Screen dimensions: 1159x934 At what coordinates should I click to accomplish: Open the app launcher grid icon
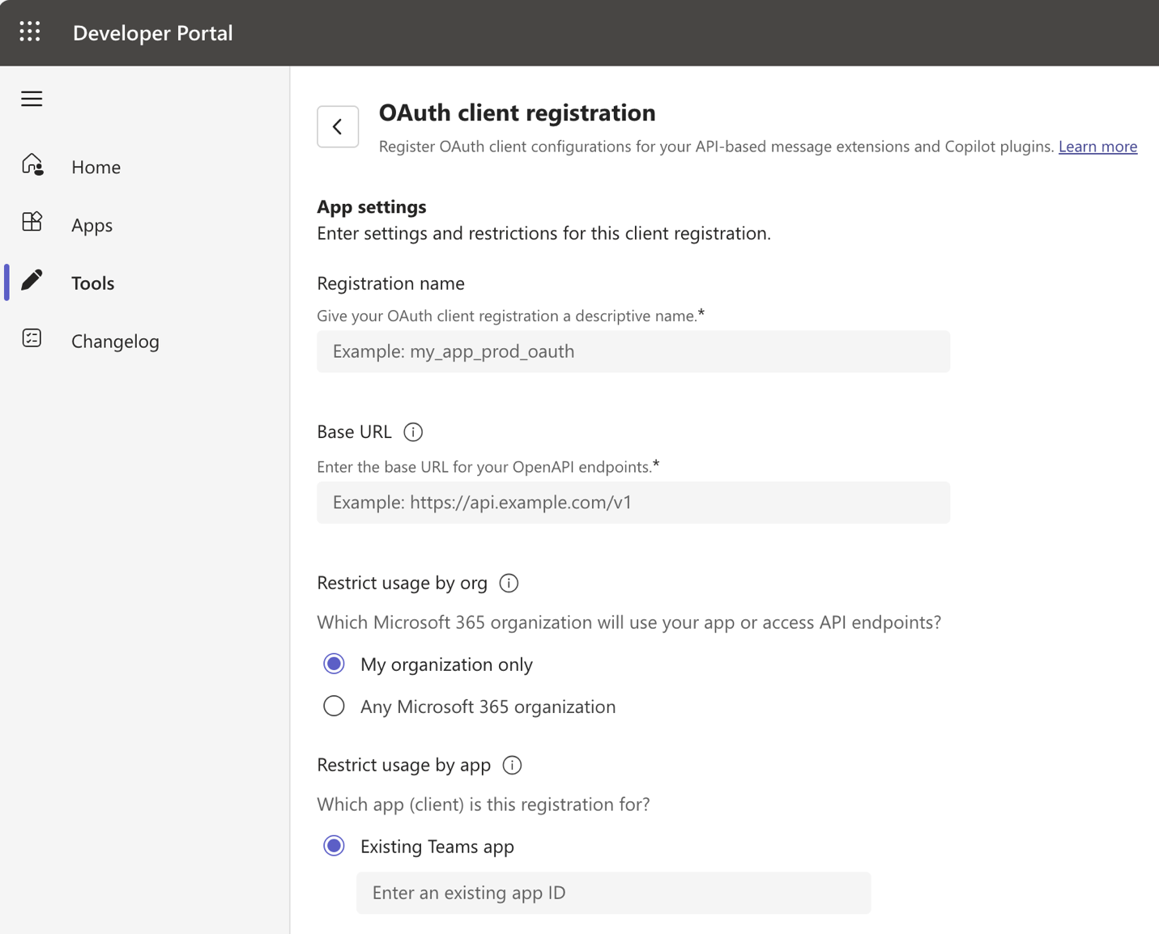(30, 32)
